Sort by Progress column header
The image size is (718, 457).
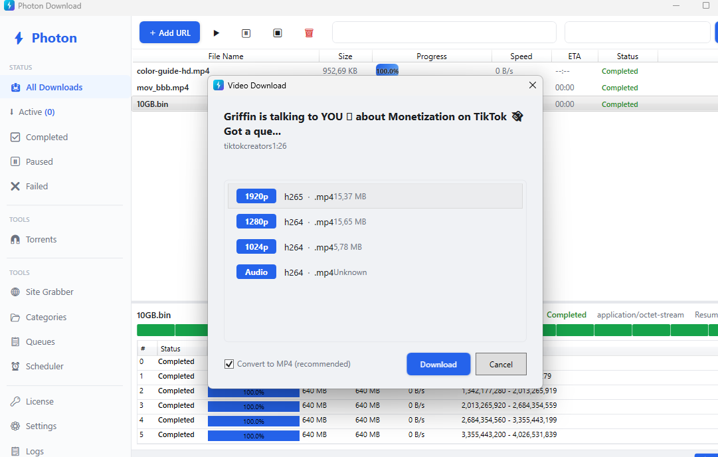[x=432, y=56]
